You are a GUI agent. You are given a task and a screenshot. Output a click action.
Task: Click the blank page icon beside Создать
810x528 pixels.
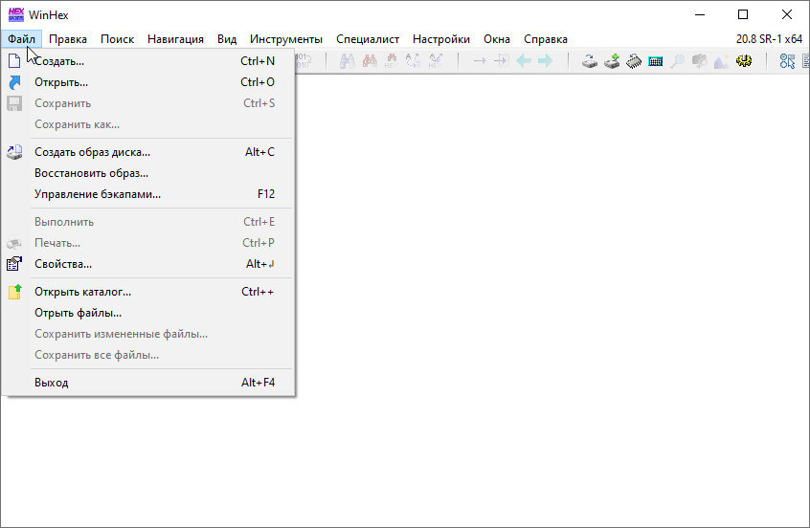(x=14, y=61)
